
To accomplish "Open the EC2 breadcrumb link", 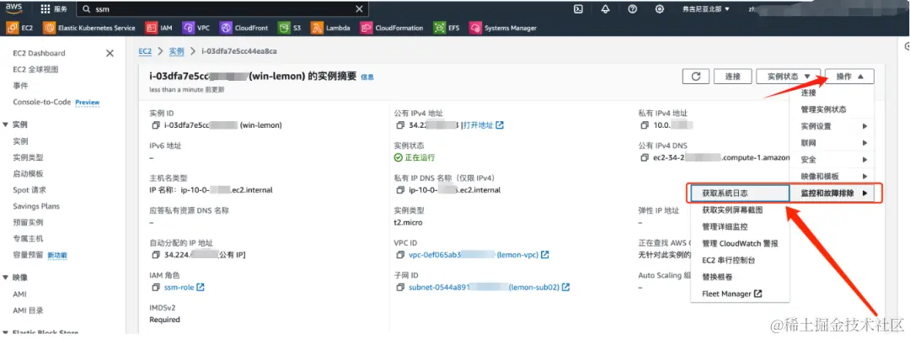I will pyautogui.click(x=145, y=51).
